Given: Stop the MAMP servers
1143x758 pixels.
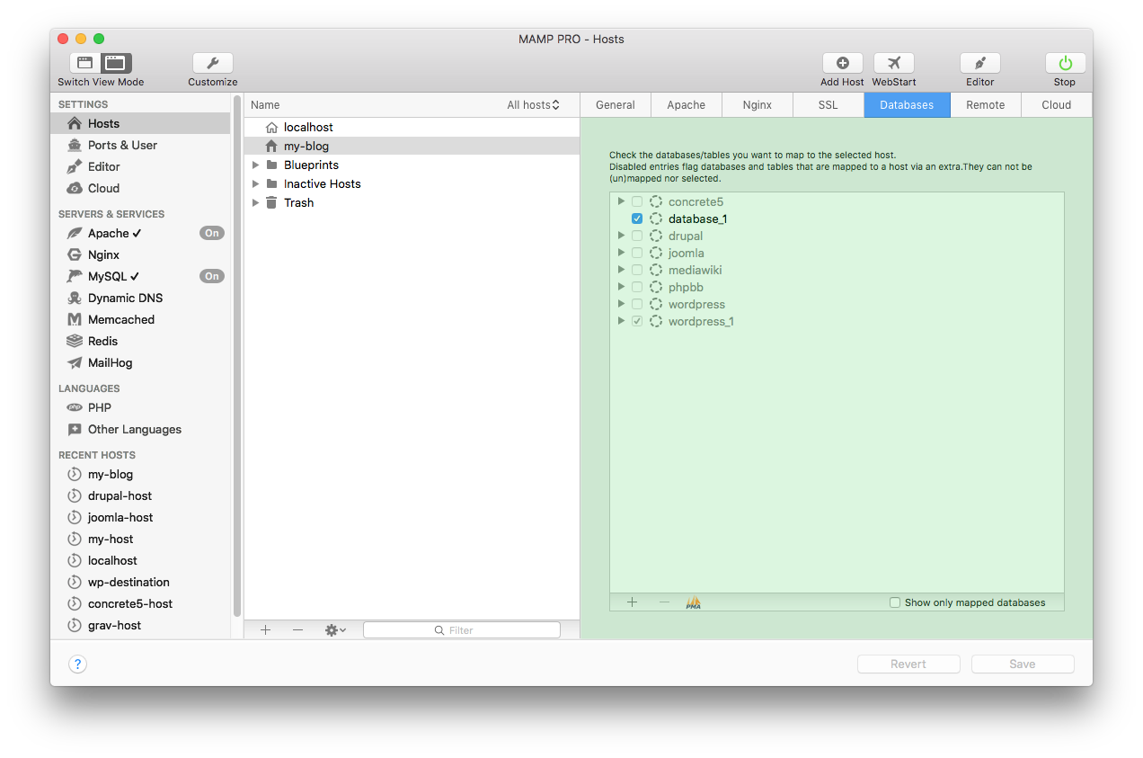Looking at the screenshot, I should 1064,63.
